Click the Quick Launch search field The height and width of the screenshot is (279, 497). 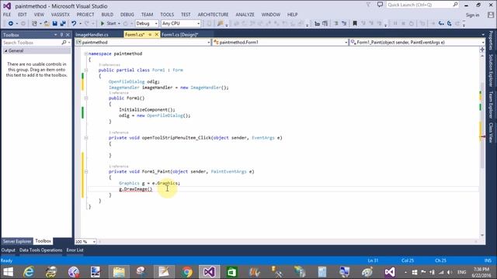[422, 5]
